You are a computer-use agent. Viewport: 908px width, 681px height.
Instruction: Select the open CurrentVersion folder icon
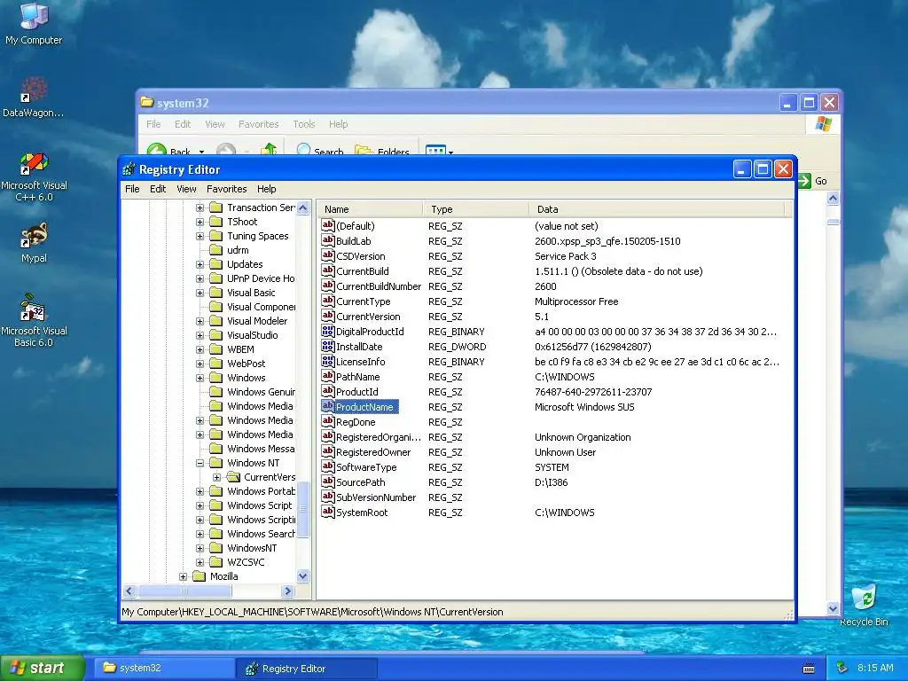click(x=233, y=477)
